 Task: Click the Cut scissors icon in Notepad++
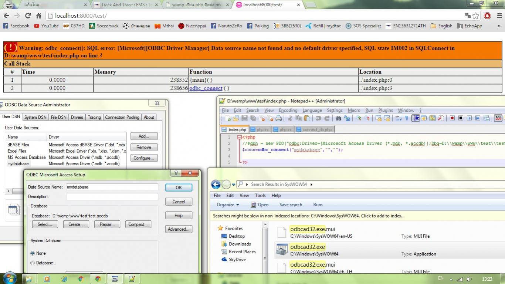point(290,118)
